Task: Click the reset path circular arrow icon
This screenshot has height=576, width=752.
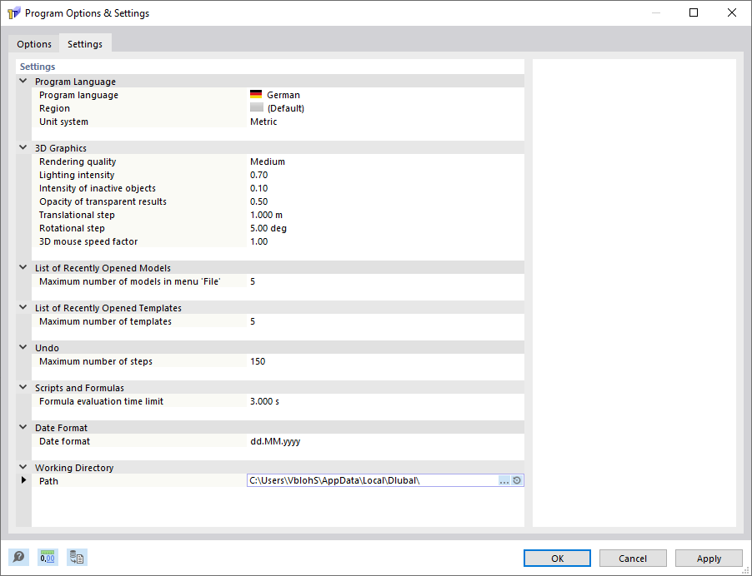Action: [x=517, y=480]
